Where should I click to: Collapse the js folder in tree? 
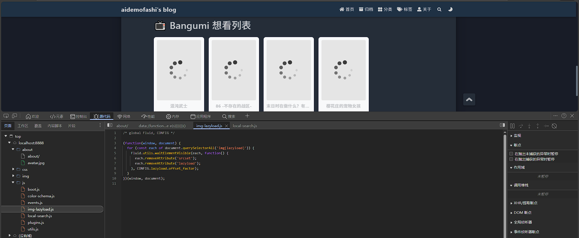tap(13, 183)
